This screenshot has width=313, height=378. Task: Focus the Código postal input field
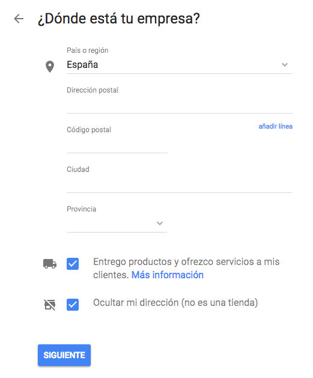[x=117, y=145]
